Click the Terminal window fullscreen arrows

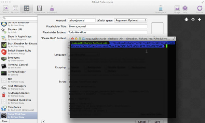174,39
